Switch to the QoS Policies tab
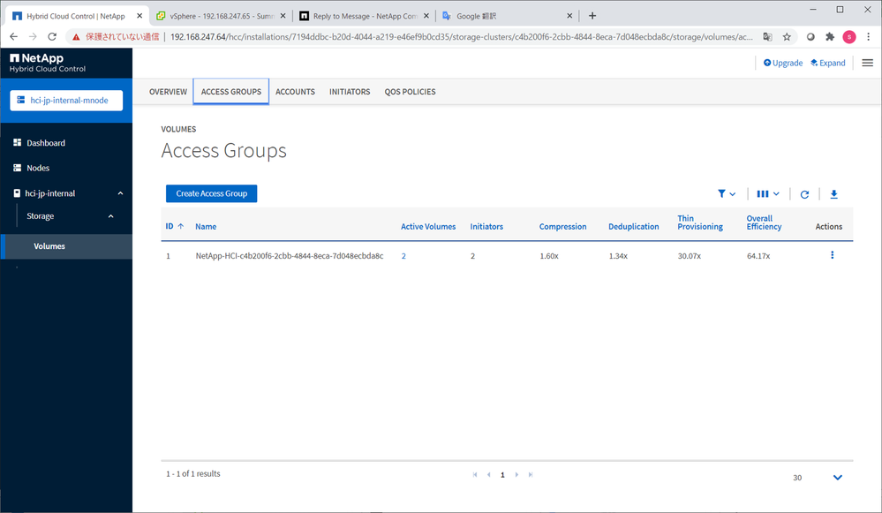Image resolution: width=882 pixels, height=513 pixels. pyautogui.click(x=410, y=92)
